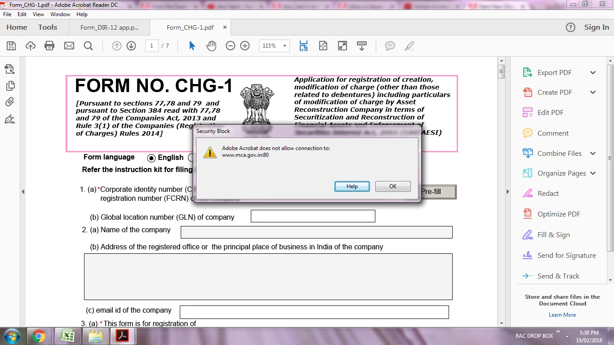Select the Hand pan tool

point(211,46)
